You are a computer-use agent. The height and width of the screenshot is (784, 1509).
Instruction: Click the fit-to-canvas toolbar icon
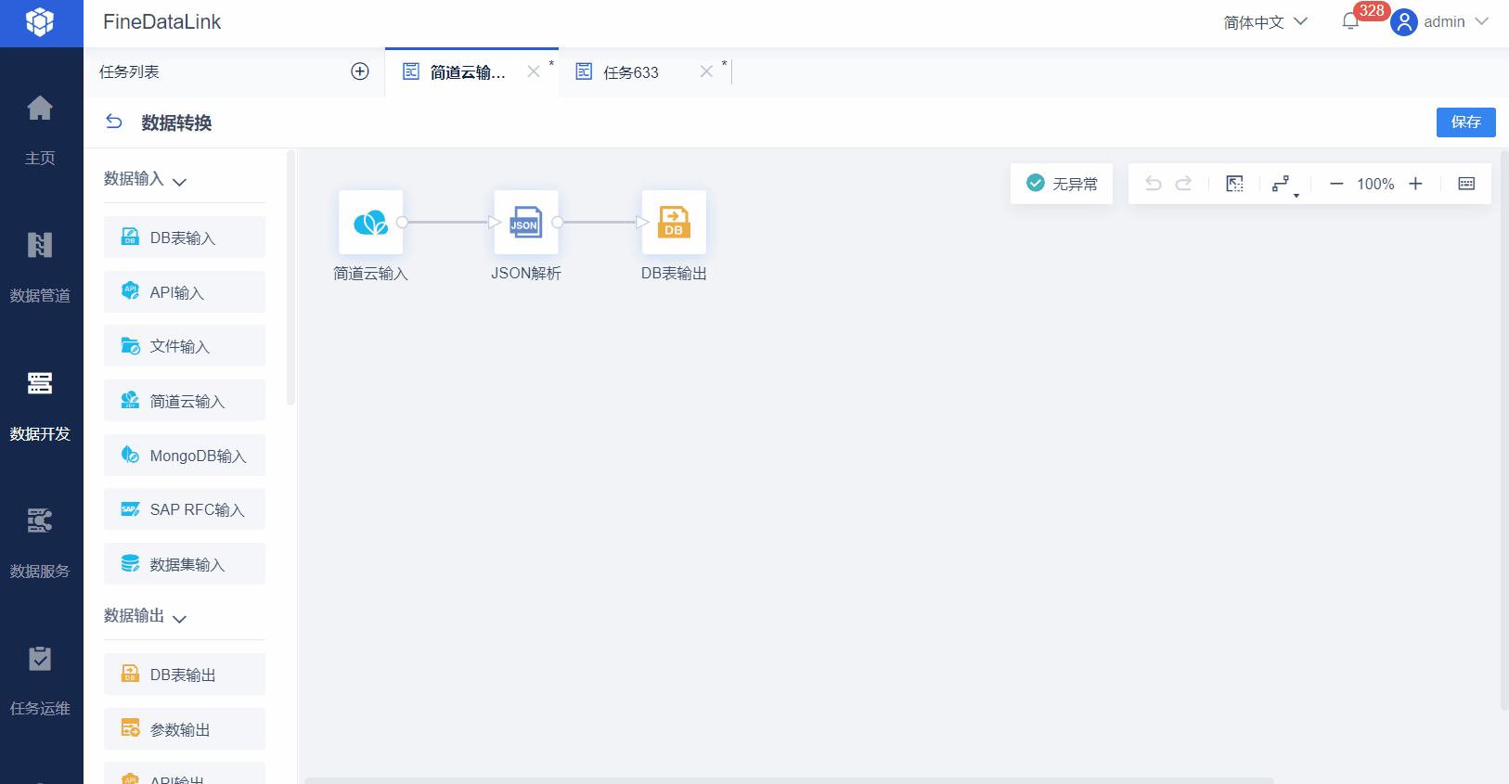pyautogui.click(x=1234, y=184)
